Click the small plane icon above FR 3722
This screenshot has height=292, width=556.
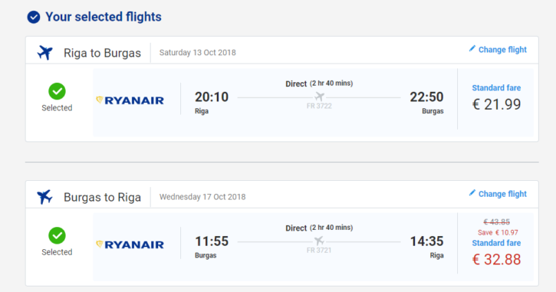[319, 97]
